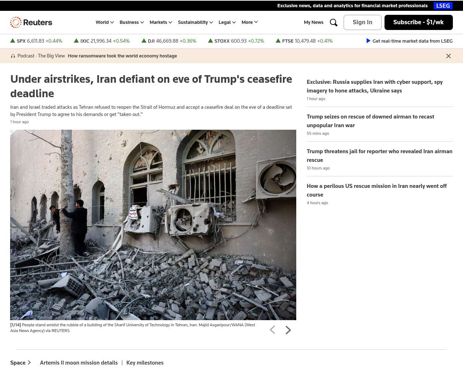This screenshot has height=370, width=463.
Task: Click the Sign In button
Action: (x=362, y=22)
